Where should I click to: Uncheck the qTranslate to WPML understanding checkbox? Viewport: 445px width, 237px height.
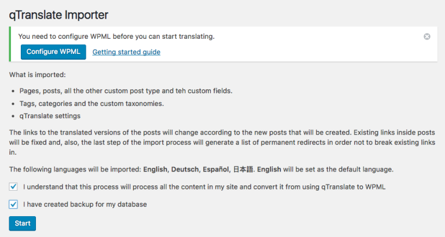point(13,187)
